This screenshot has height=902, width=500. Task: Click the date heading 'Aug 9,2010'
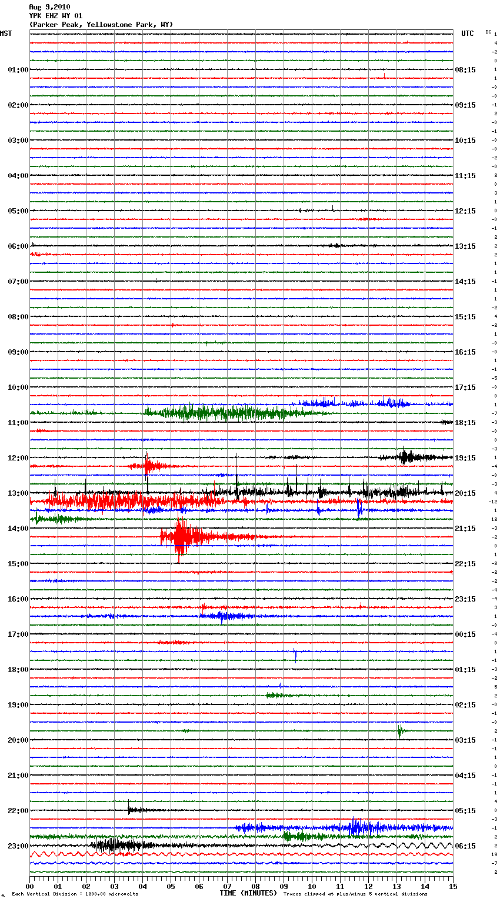click(x=49, y=7)
